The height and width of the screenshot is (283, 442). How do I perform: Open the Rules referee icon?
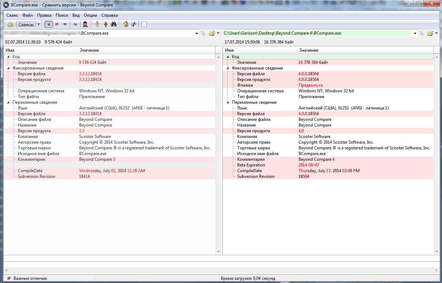coord(85,25)
